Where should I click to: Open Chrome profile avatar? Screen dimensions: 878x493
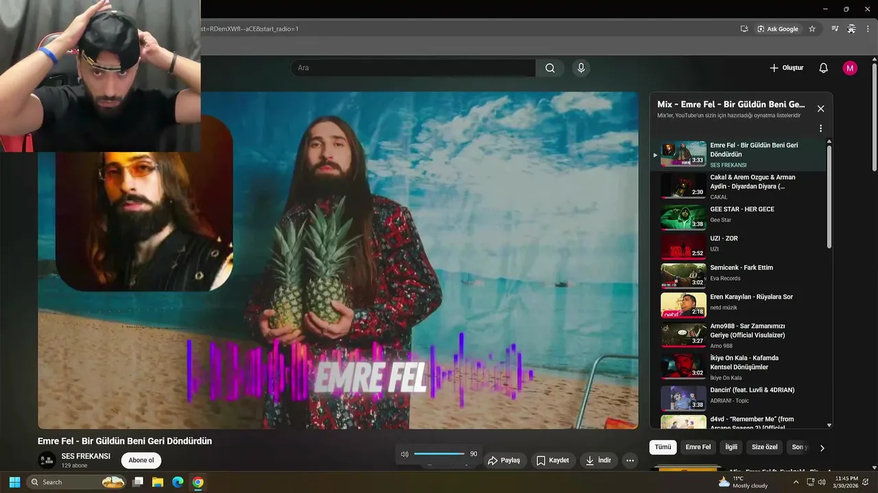pyautogui.click(x=851, y=29)
